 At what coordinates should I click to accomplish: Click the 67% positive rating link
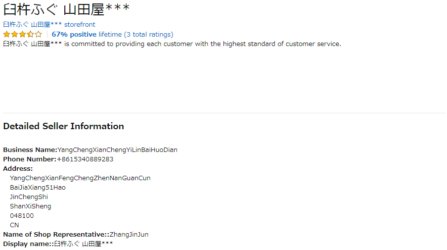pyautogui.click(x=74, y=34)
